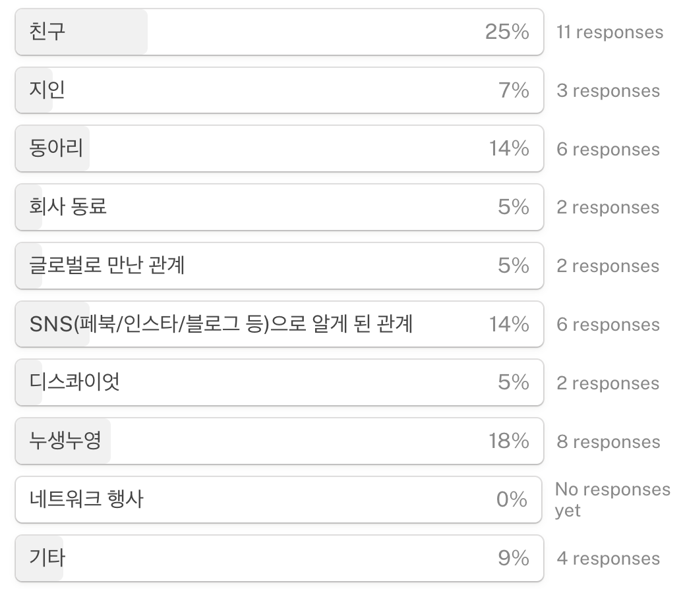The height and width of the screenshot is (589, 683).
Task: Click the 친구 result bar
Action: (279, 32)
